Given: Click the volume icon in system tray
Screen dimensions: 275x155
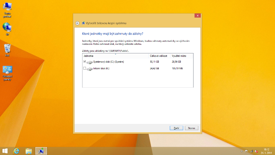Looking at the screenshot, I should pos(256,151).
